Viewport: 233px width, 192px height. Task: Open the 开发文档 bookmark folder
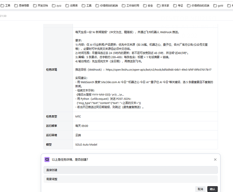(x=40, y=6)
